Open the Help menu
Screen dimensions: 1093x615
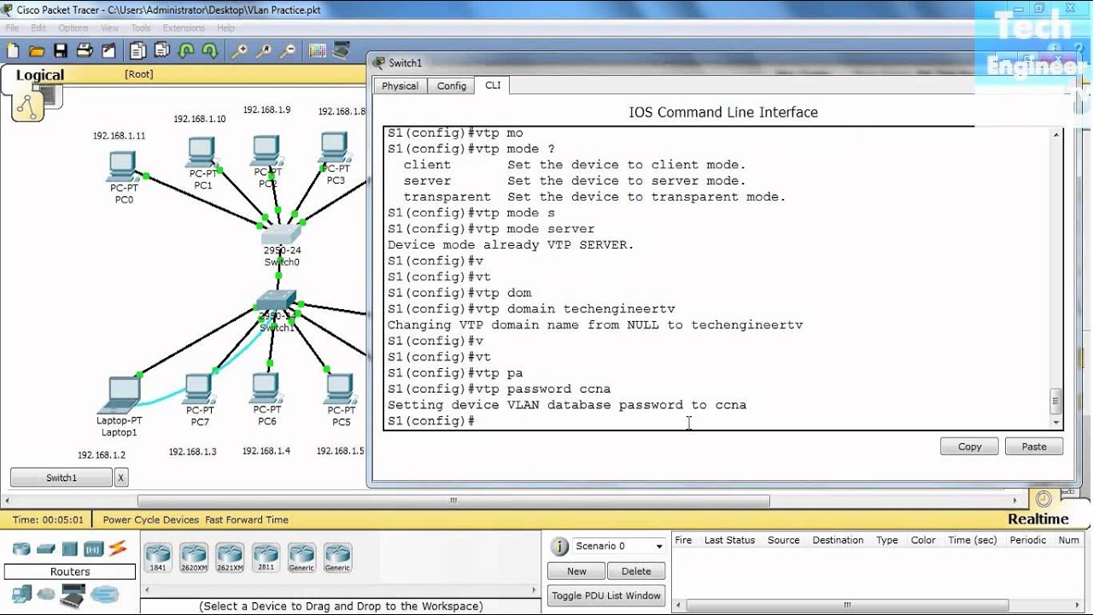[x=225, y=28]
